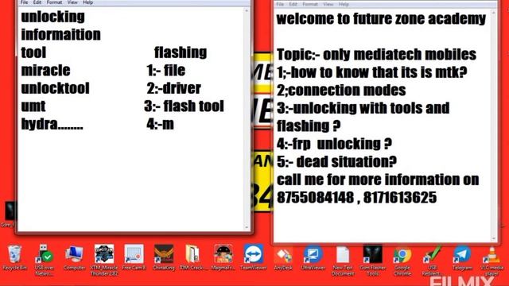Open TeamViewer from the desktop
This screenshot has width=509, height=286.
[x=253, y=257]
